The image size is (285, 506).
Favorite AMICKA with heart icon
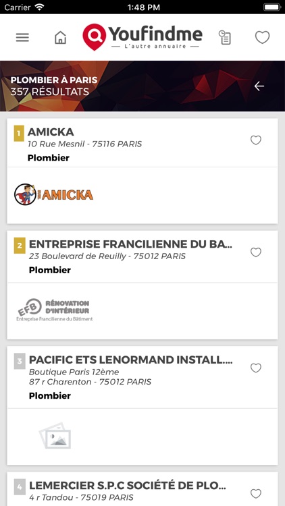coord(256,140)
